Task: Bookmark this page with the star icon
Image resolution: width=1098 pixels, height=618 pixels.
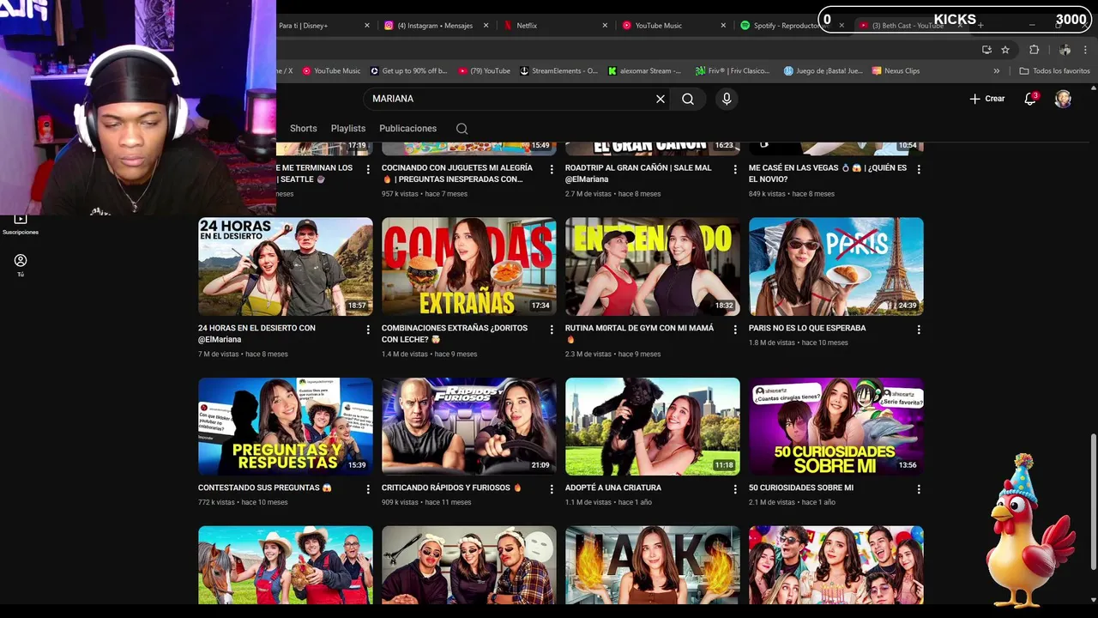Action: [1005, 50]
